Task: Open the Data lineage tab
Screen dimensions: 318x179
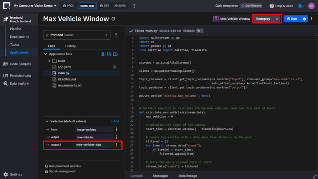Action: 188,175
